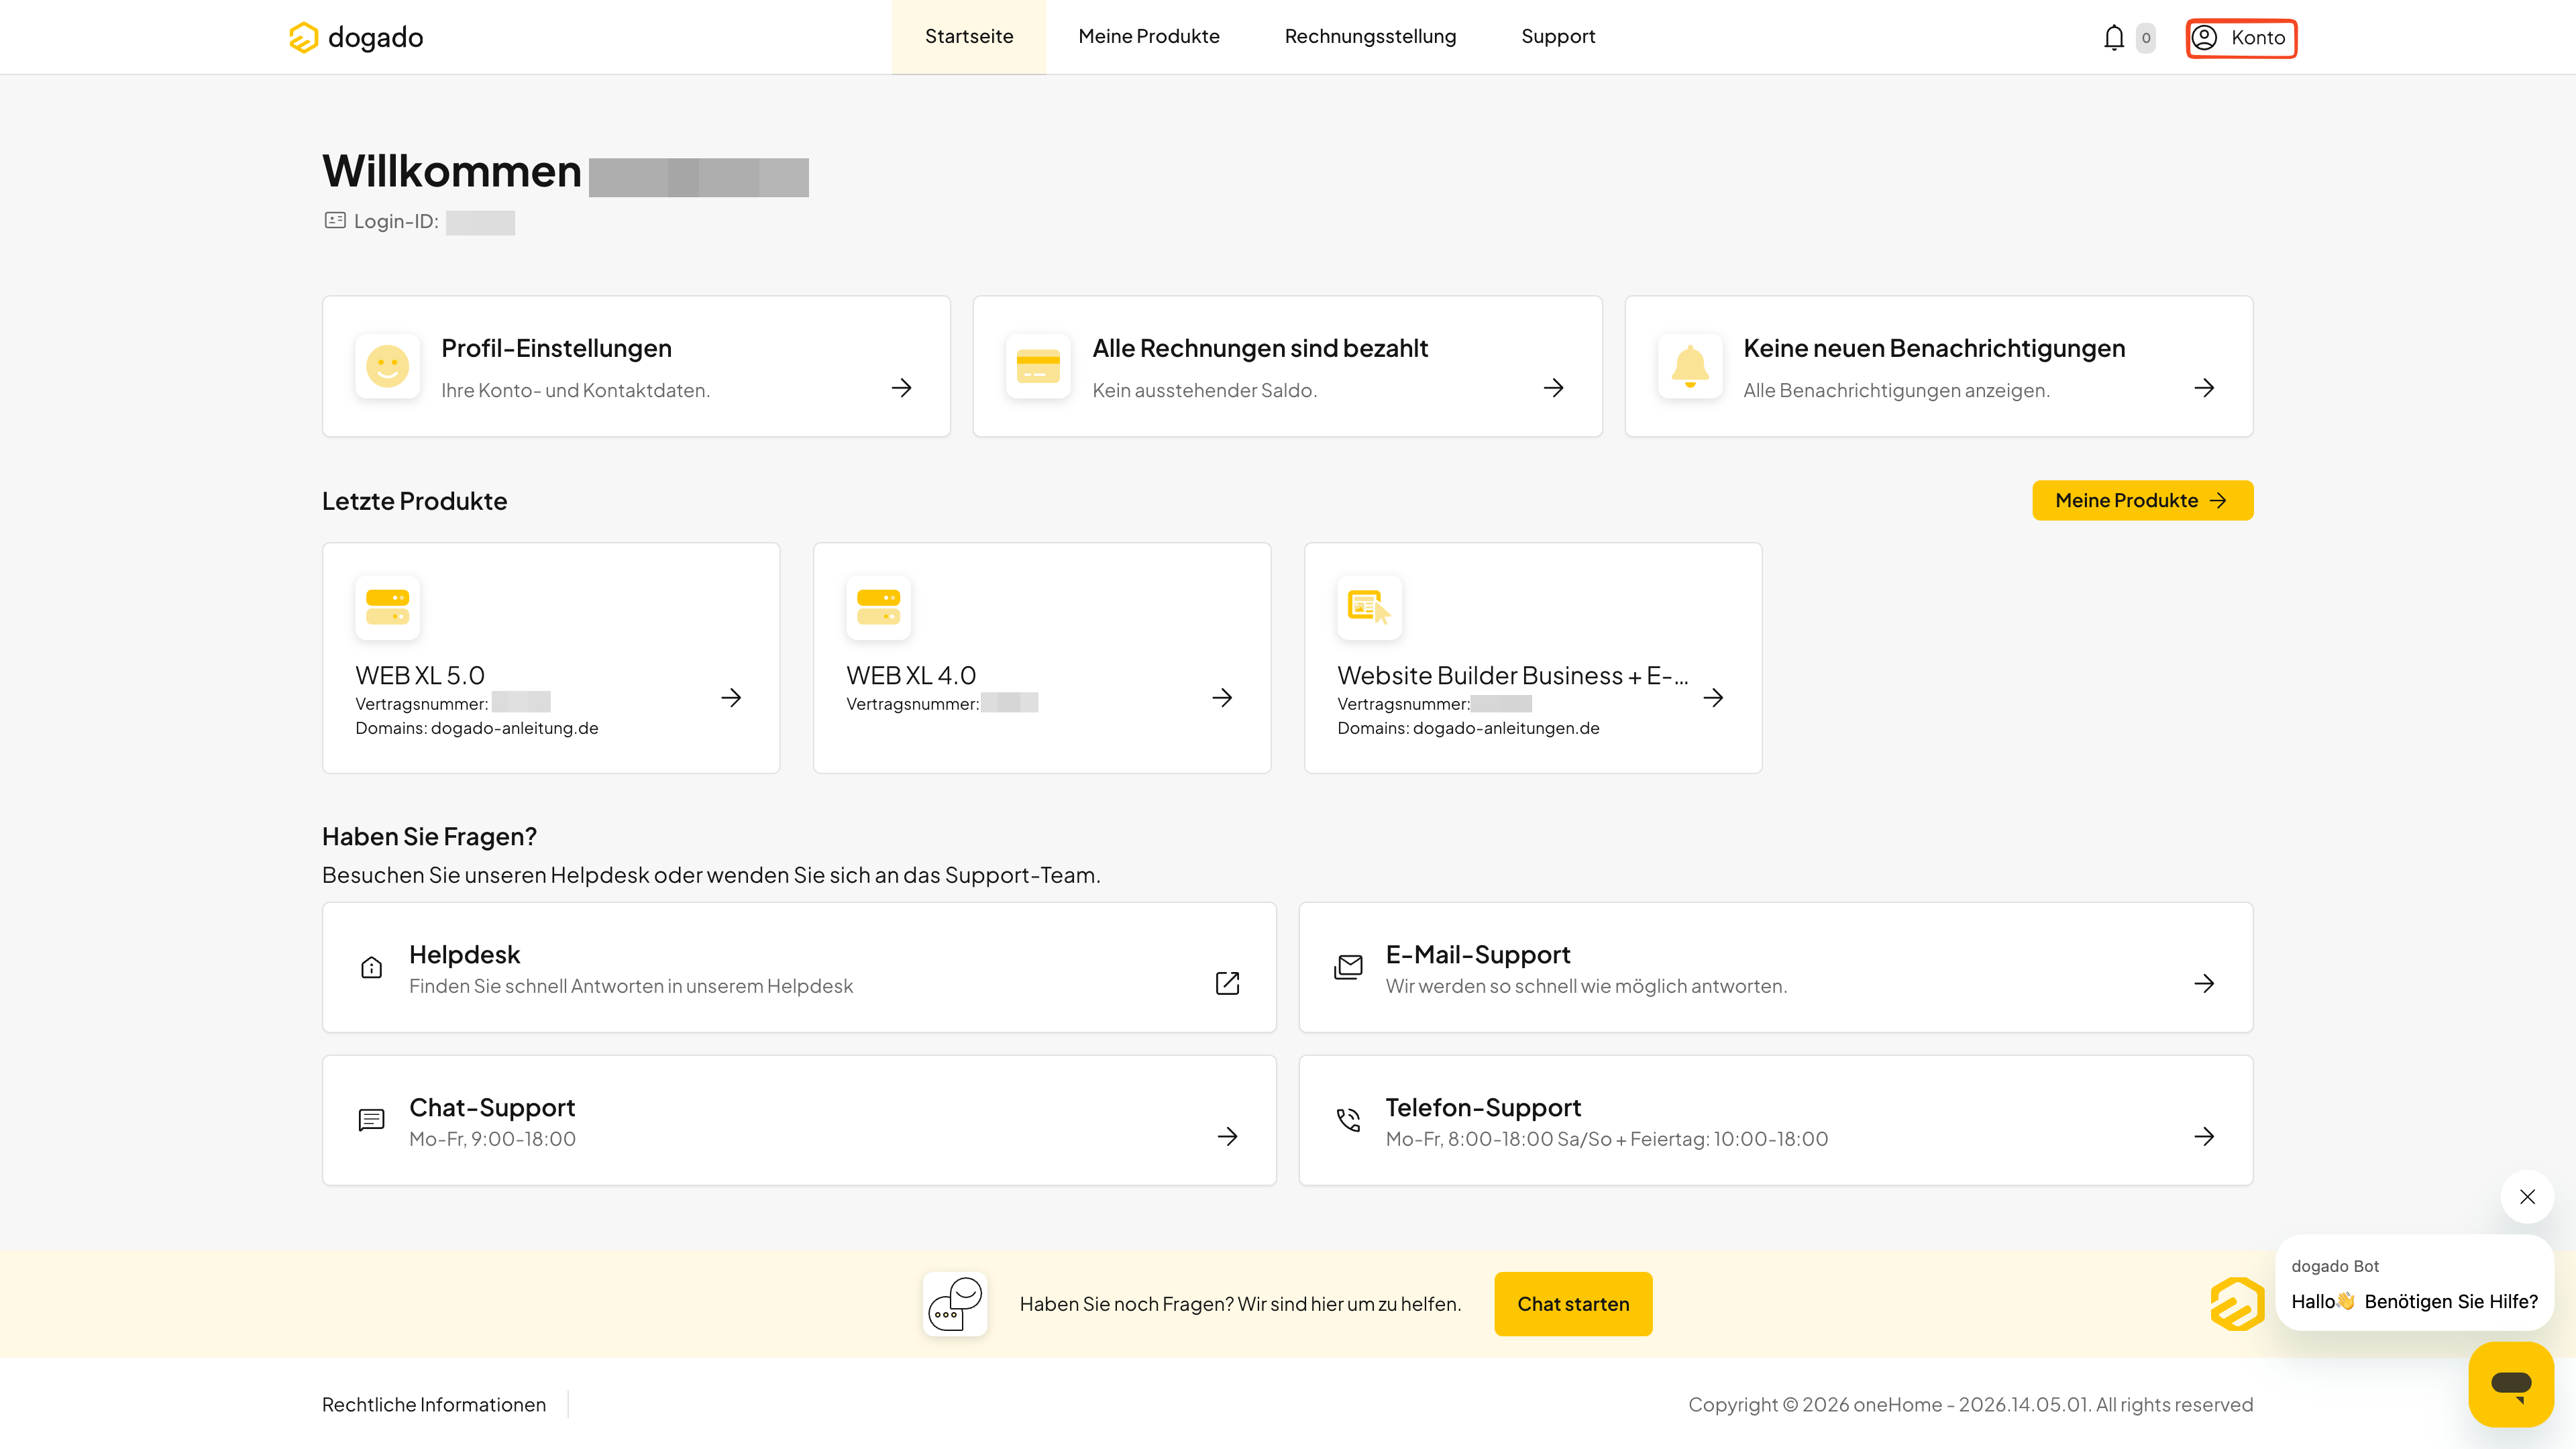Open the WEB XL 4.0 product
Screen dimensions: 2576x1449
[x=910, y=675]
